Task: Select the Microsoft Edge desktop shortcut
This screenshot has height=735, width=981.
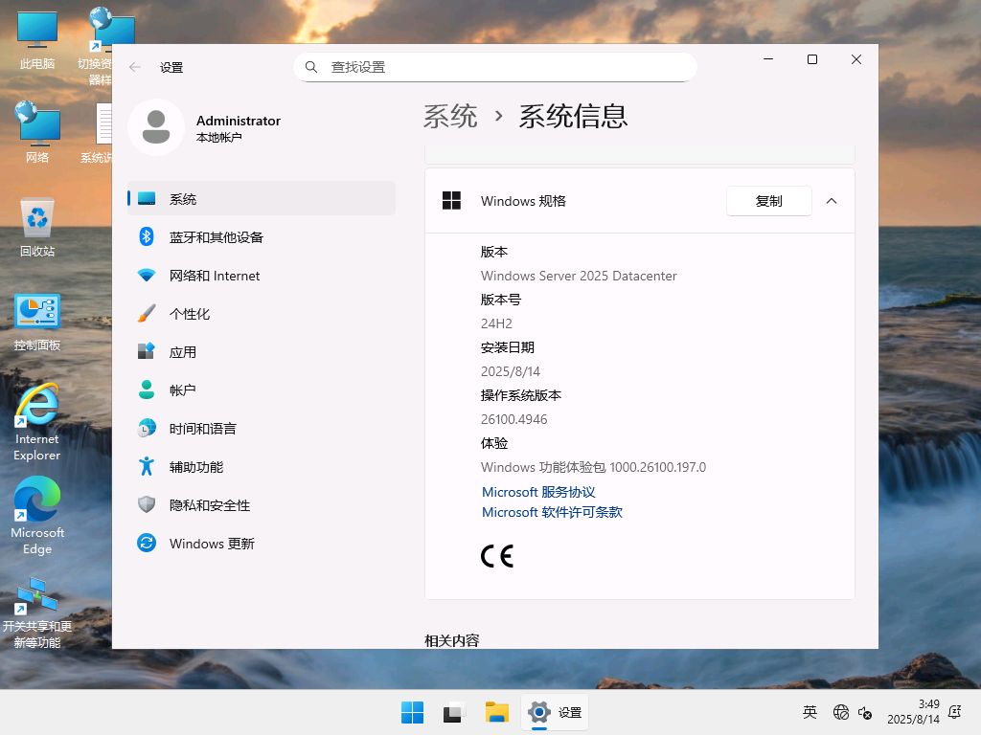Action: [37, 516]
